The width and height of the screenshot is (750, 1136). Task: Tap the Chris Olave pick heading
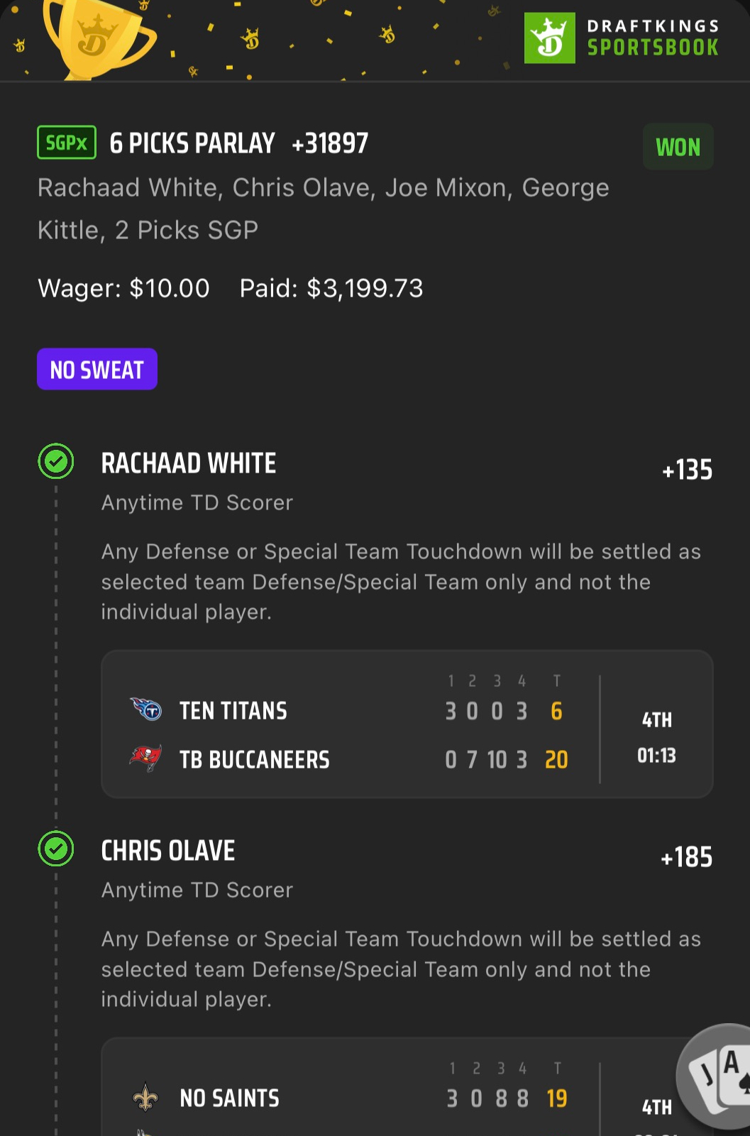click(x=168, y=851)
